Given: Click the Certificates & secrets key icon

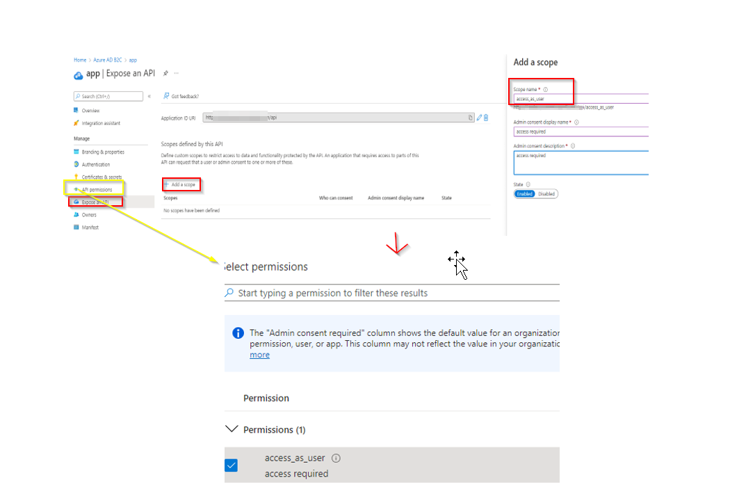Looking at the screenshot, I should pos(76,177).
